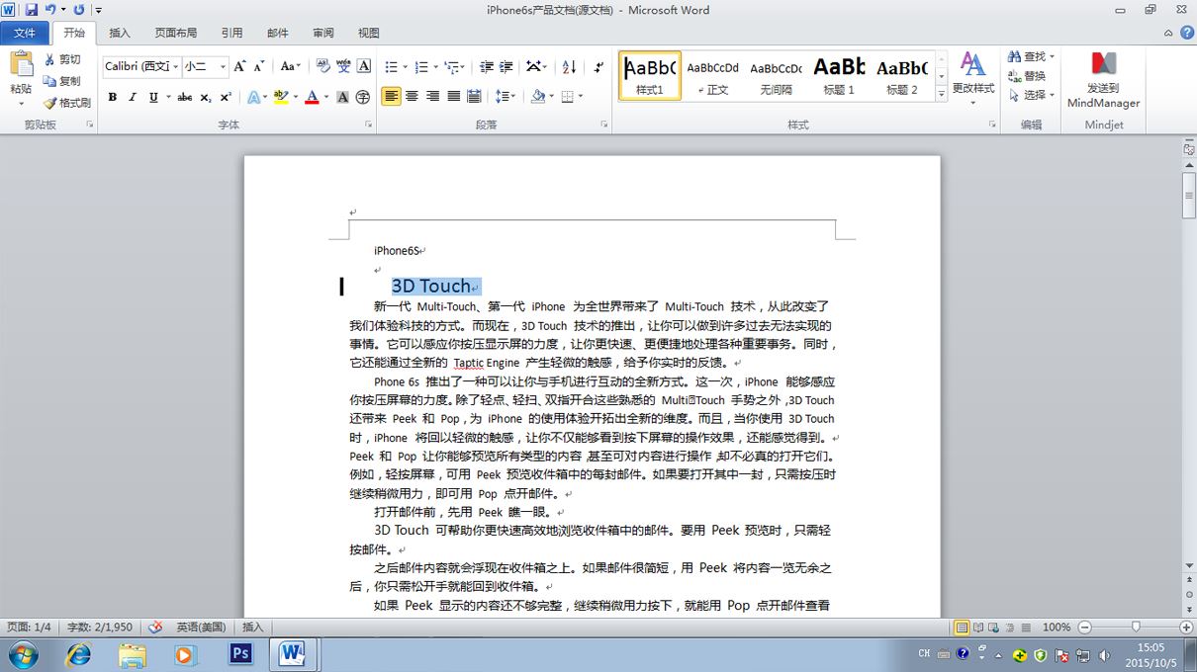Click the Decrease Indent icon

pos(486,66)
